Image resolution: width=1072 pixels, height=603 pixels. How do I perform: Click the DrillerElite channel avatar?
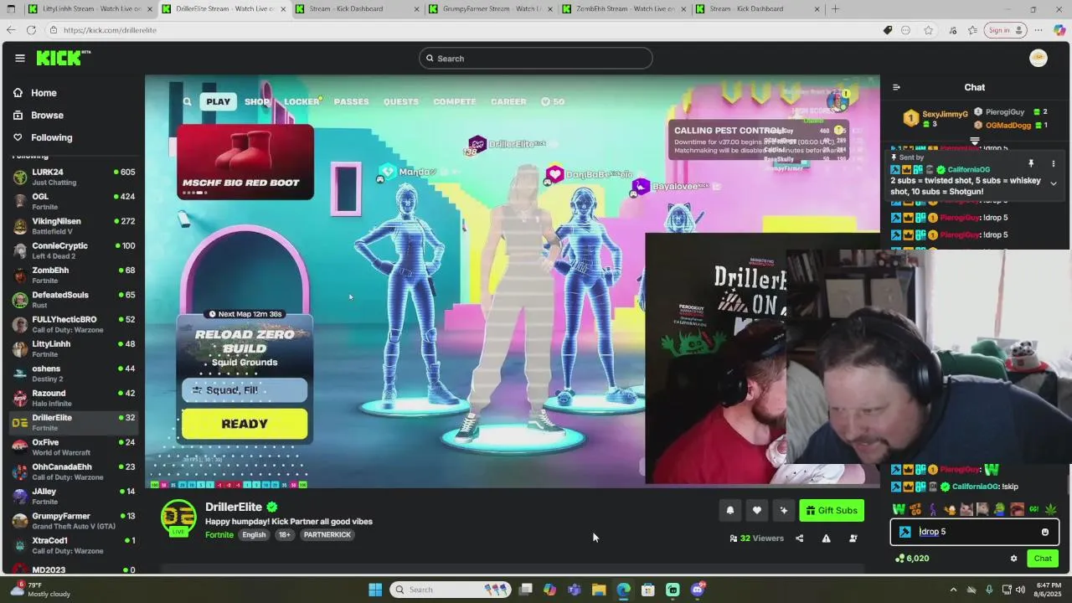178,518
